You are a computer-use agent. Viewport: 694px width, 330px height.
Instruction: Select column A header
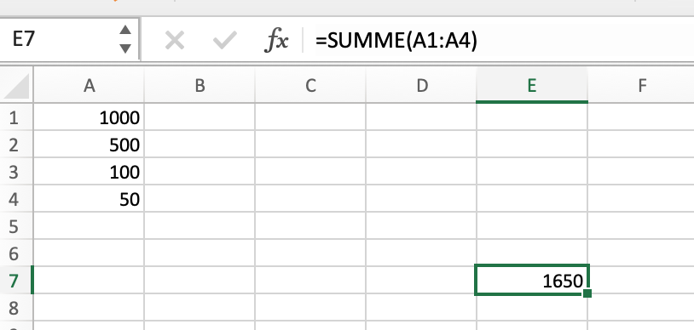(89, 86)
